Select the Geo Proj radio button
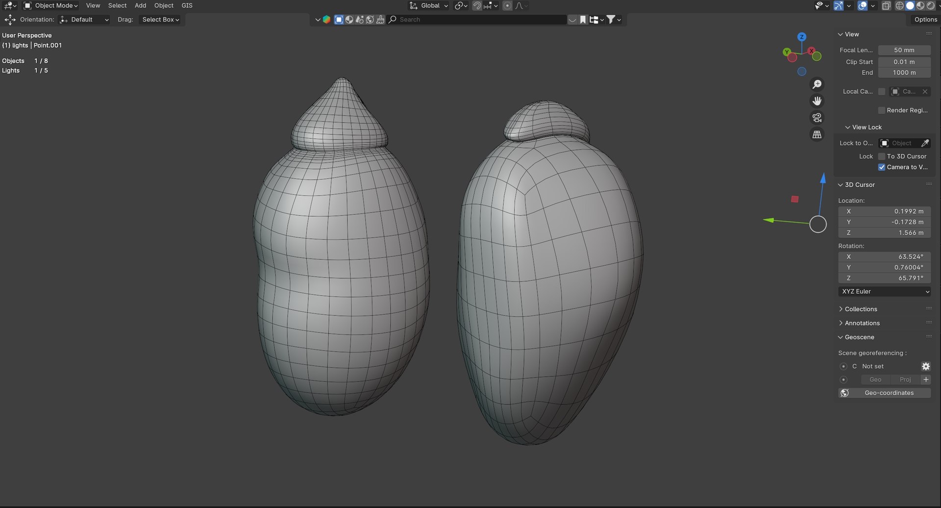Viewport: 941px width, 508px height. click(843, 380)
